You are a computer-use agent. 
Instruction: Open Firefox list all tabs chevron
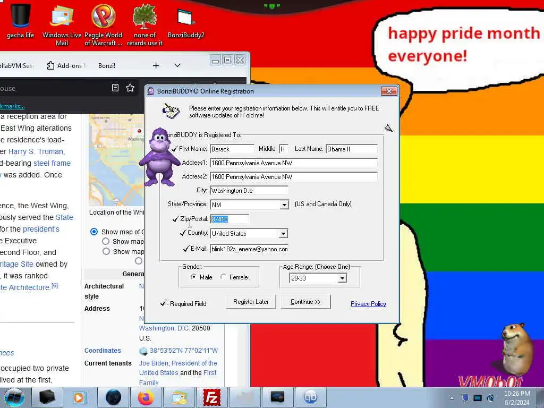(x=177, y=65)
